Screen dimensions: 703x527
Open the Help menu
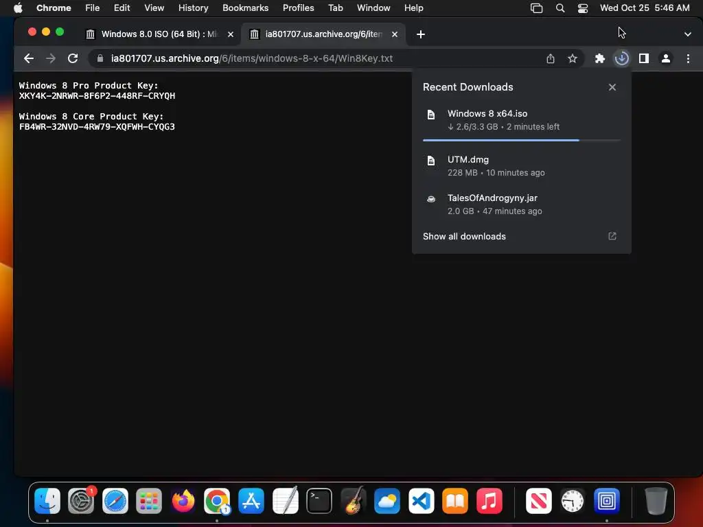413,8
